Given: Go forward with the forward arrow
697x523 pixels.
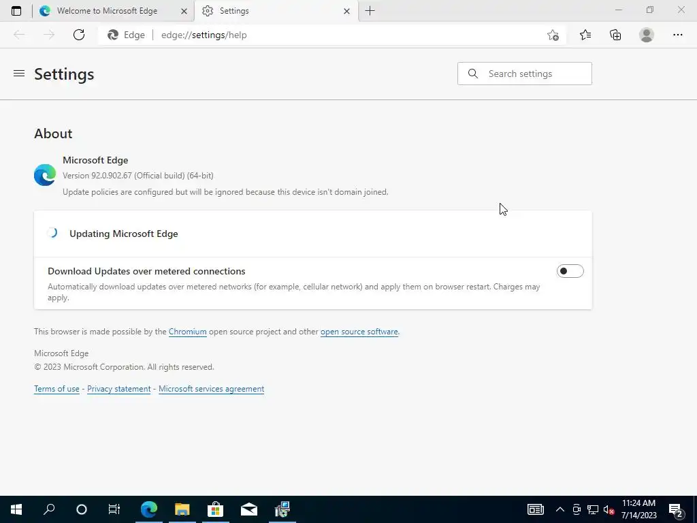Looking at the screenshot, I should (49, 35).
